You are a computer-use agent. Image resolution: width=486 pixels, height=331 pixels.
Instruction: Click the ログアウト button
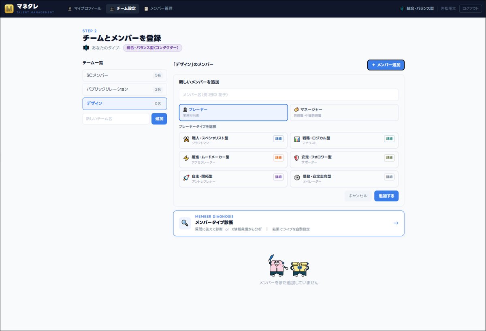[x=471, y=9]
